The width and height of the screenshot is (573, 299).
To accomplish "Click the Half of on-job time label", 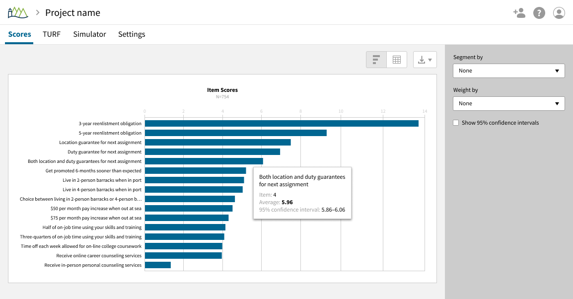I will tap(92, 227).
